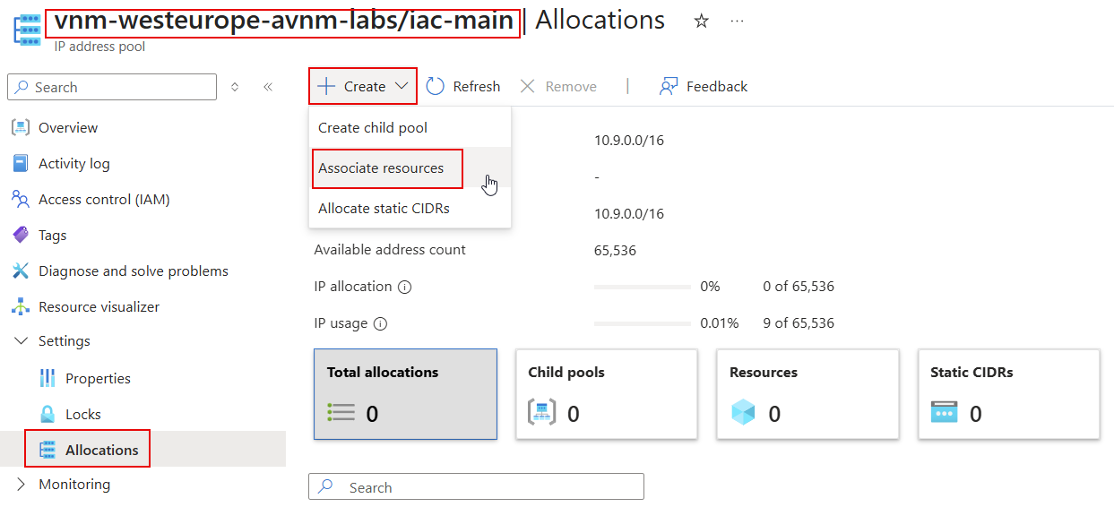Open Diagnose and solve problems
Screen dimensions: 1114x507
pyautogui.click(x=133, y=271)
